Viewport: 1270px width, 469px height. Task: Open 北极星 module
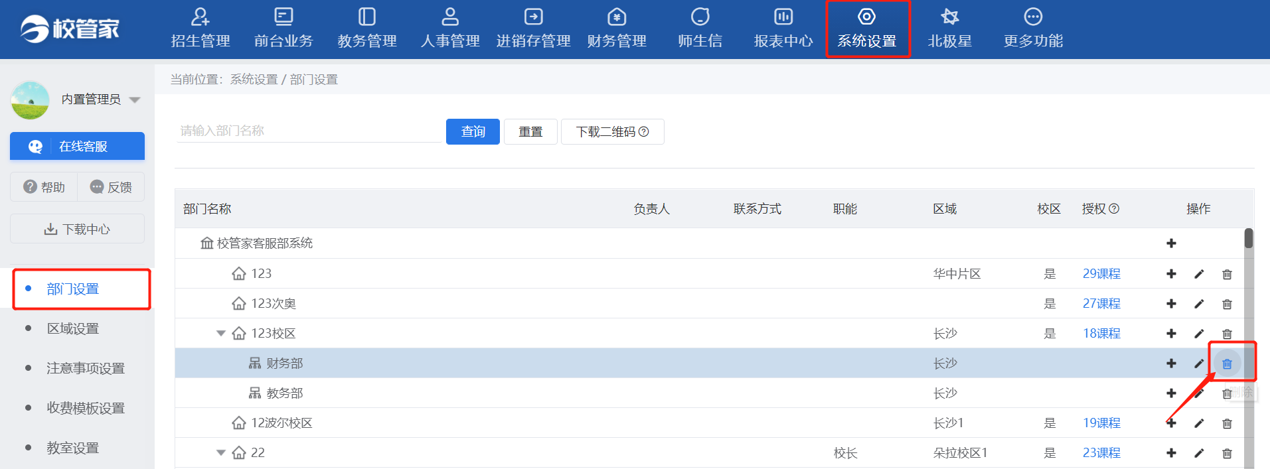tap(950, 29)
